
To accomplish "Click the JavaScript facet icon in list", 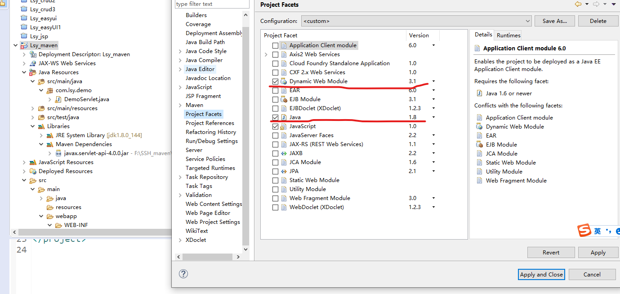I will click(x=284, y=126).
